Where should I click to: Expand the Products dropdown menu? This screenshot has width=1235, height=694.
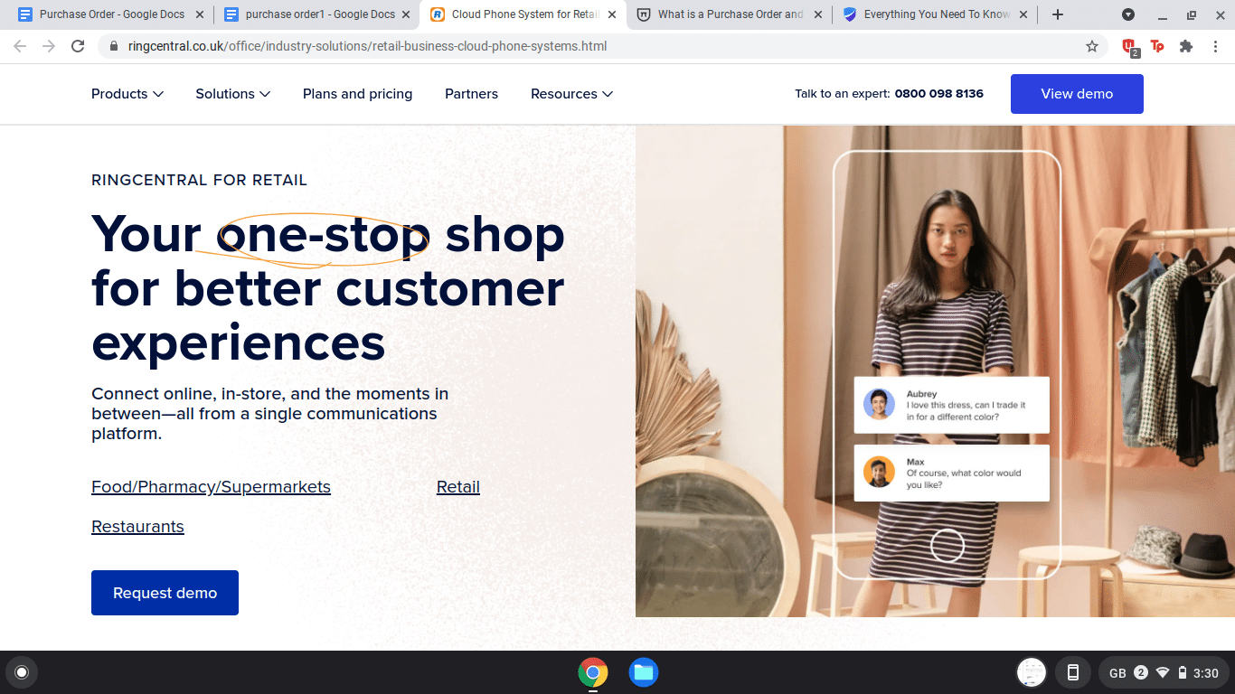pyautogui.click(x=127, y=94)
